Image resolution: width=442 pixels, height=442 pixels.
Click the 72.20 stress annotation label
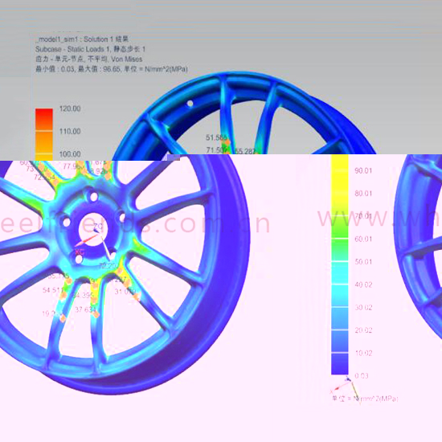[x=108, y=265]
